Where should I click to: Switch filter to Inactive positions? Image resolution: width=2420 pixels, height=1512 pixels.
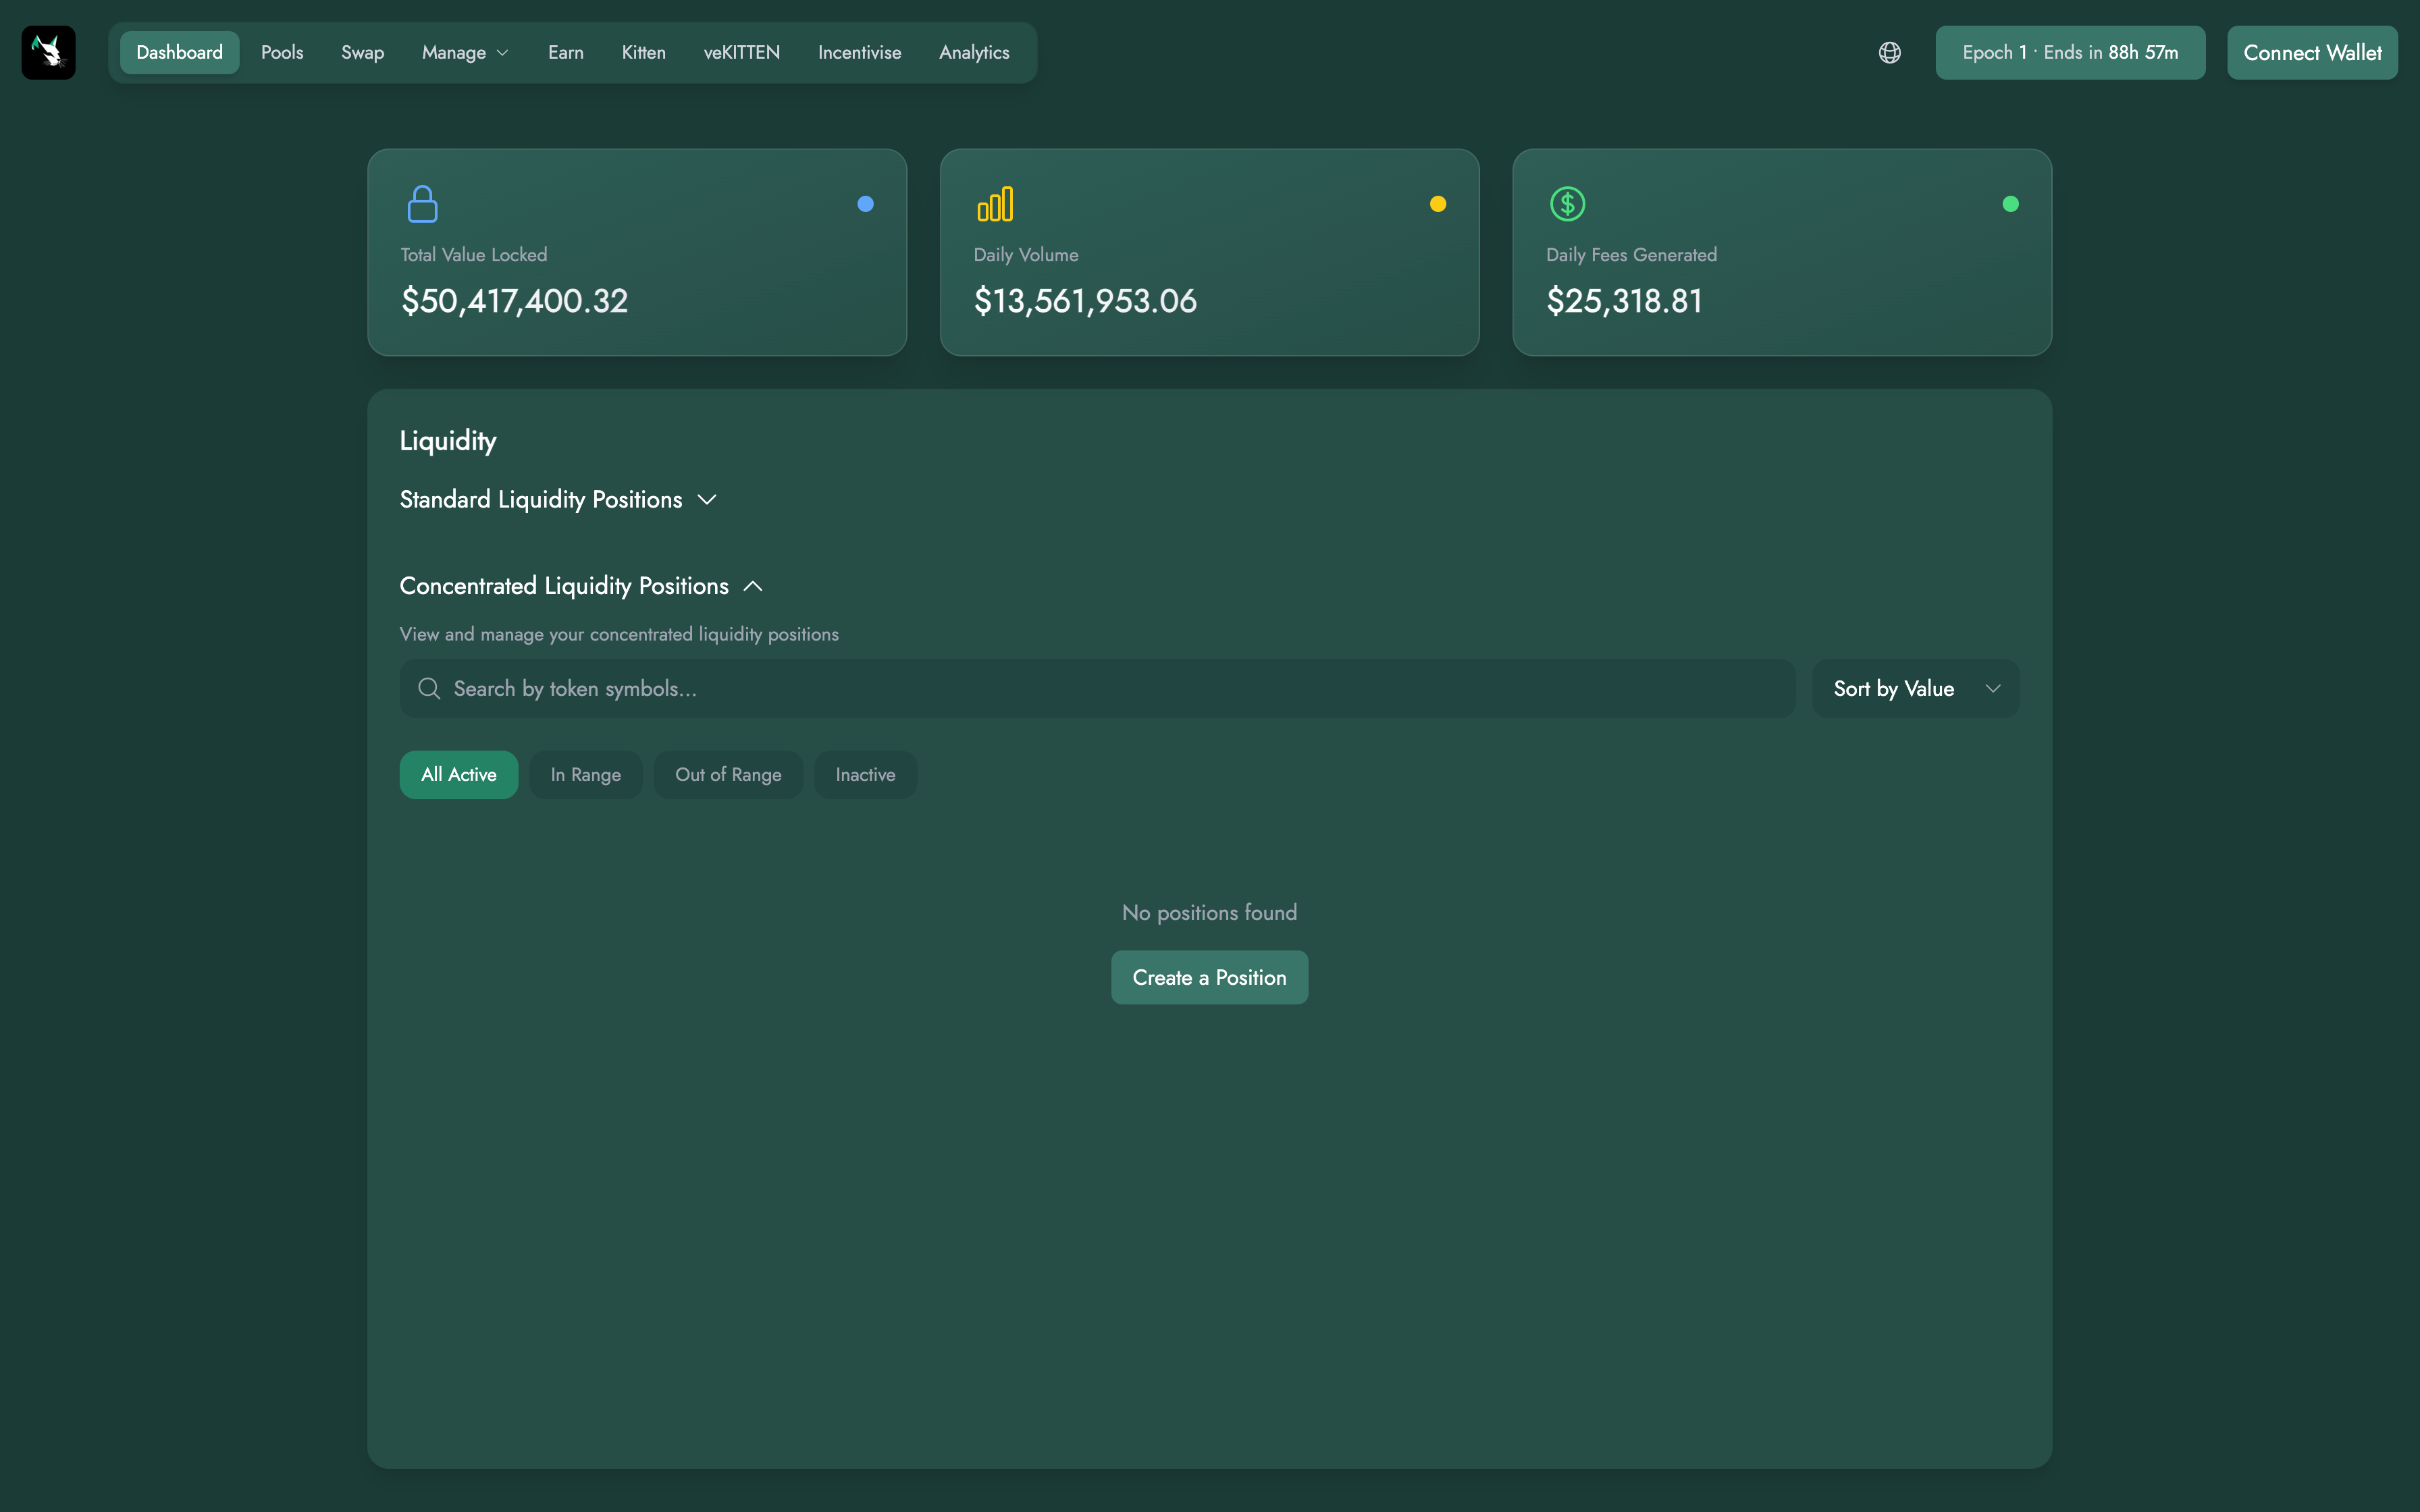click(865, 775)
